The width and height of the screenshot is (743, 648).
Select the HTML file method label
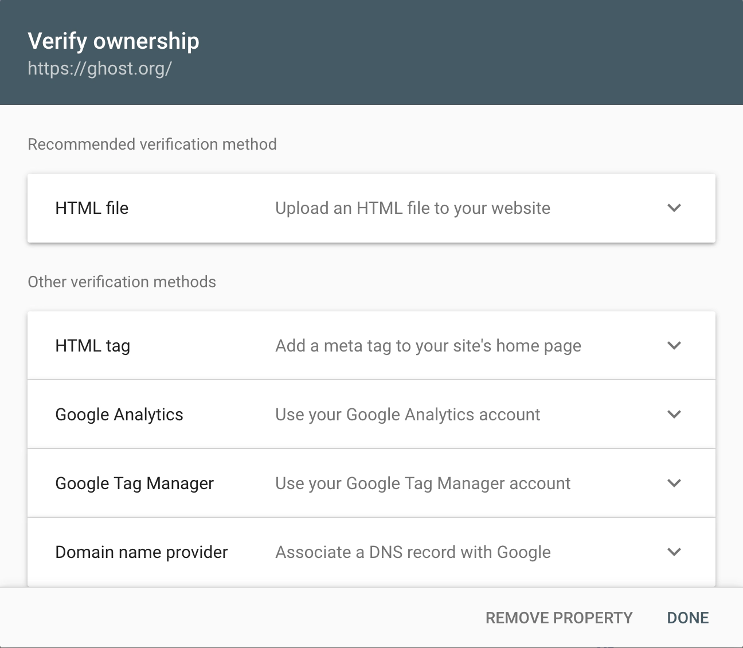click(x=92, y=208)
